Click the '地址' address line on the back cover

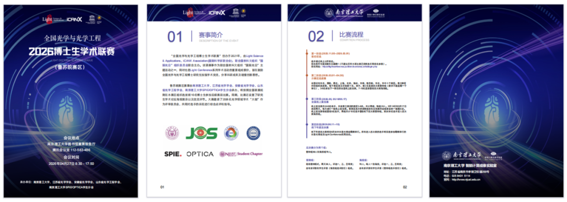(x=467, y=172)
